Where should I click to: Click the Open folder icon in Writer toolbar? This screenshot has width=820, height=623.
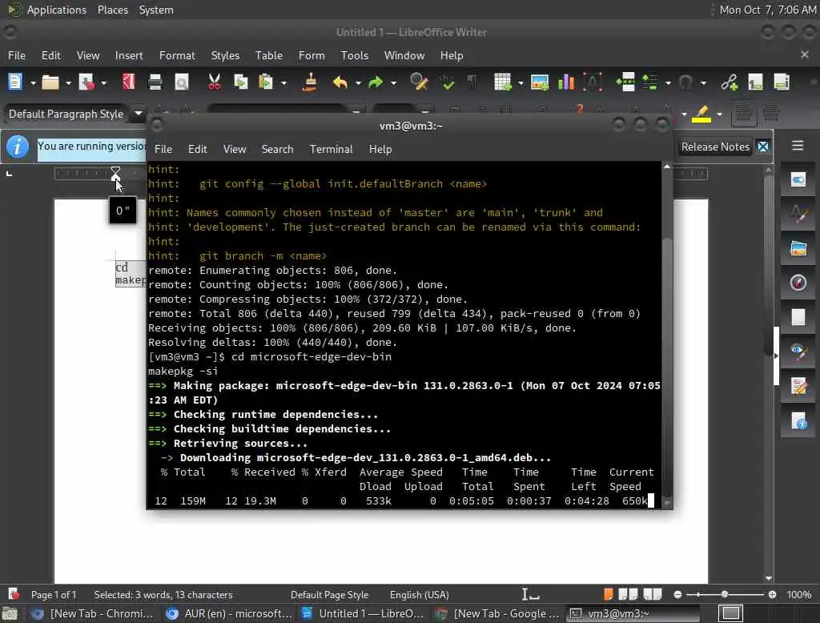[x=50, y=82]
